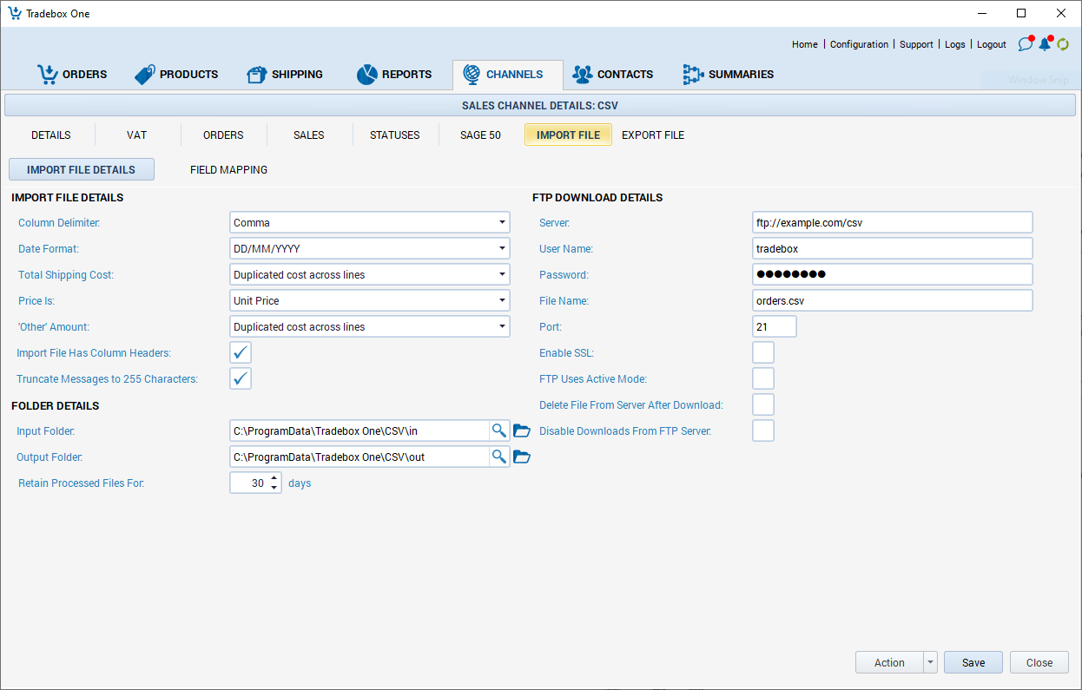Enable SSL checkbox
This screenshot has width=1082, height=690.
(x=763, y=352)
